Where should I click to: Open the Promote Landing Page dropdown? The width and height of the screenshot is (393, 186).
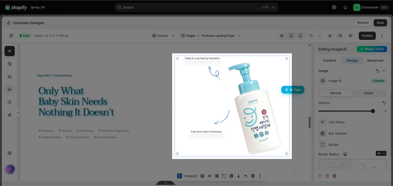[x=211, y=36]
